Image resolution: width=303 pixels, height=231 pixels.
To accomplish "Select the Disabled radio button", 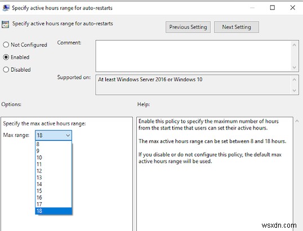I will point(6,70).
